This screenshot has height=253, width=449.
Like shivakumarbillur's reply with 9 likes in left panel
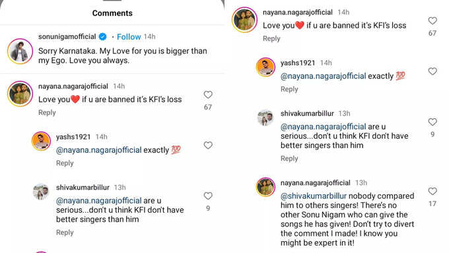point(208,196)
